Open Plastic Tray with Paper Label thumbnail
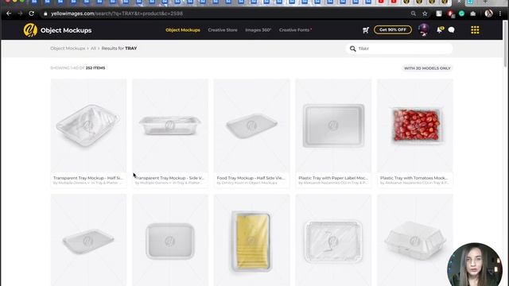This screenshot has width=509, height=286. (333, 126)
